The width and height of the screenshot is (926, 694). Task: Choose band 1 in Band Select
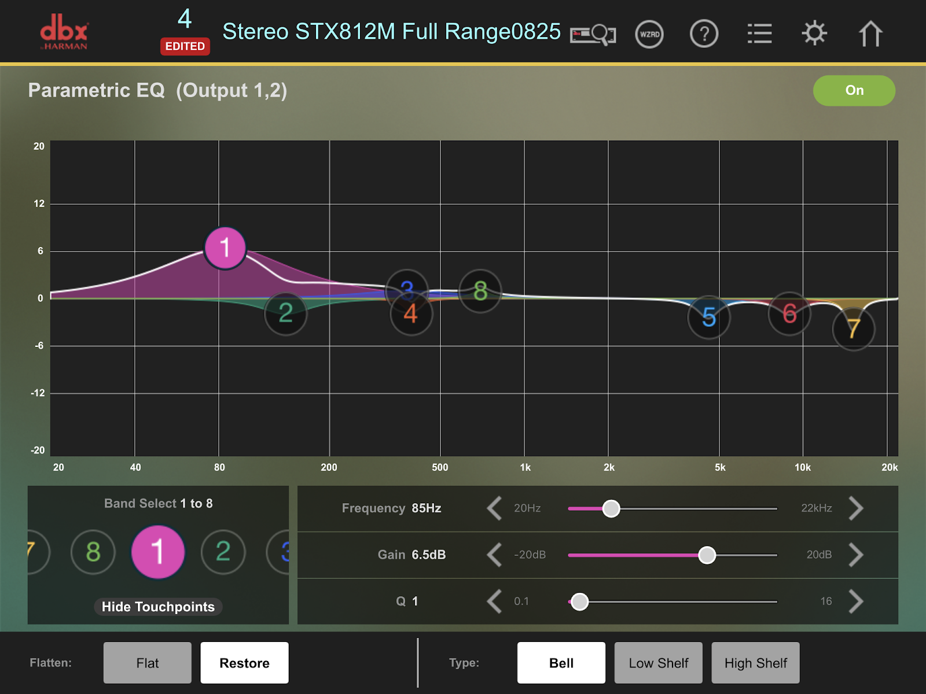coord(158,552)
